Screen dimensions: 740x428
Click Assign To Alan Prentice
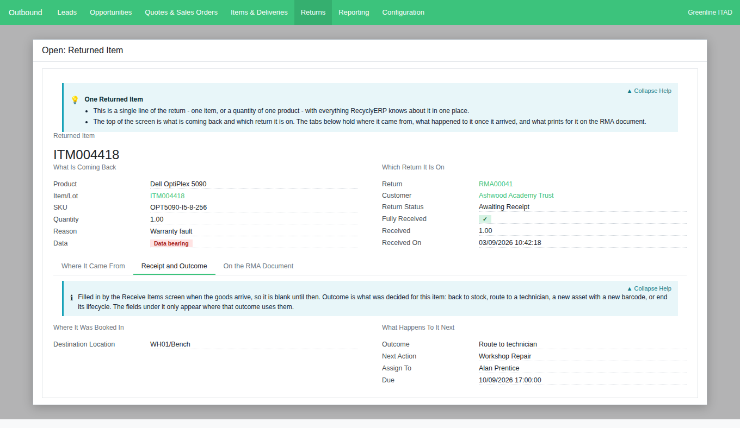499,368
